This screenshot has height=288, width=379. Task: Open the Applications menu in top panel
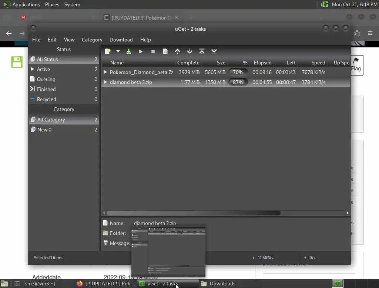(x=26, y=4)
